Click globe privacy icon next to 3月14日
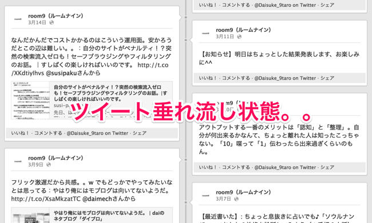Image resolution: width=372 pixels, height=223 pixels. 52,22
